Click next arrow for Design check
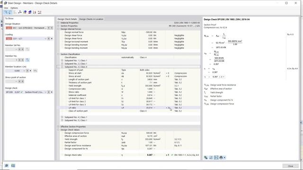303x170 pixels. pyautogui.click(x=52, y=92)
